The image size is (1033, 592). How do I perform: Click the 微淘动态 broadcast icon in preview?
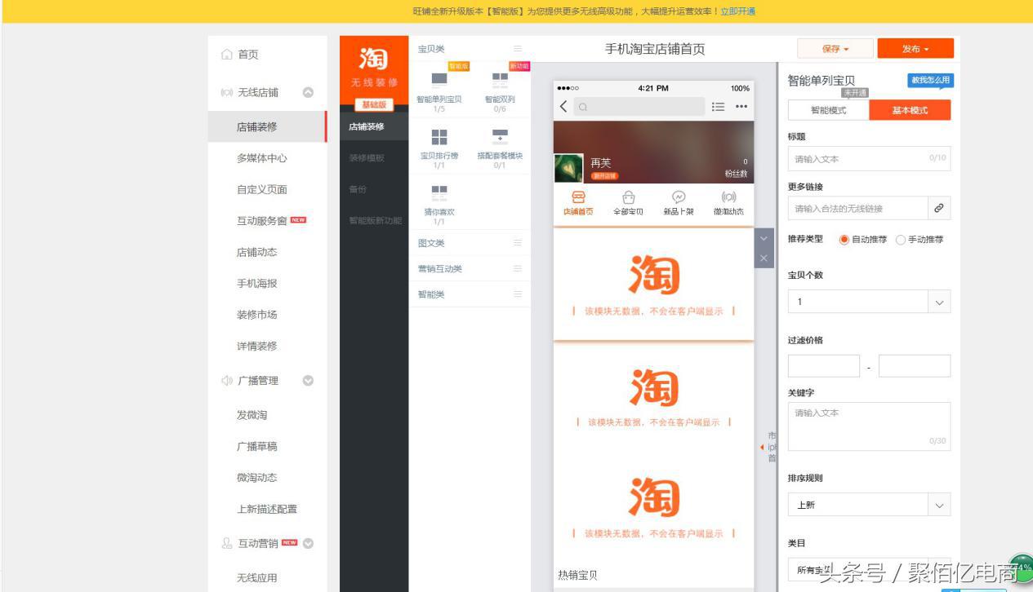(729, 198)
